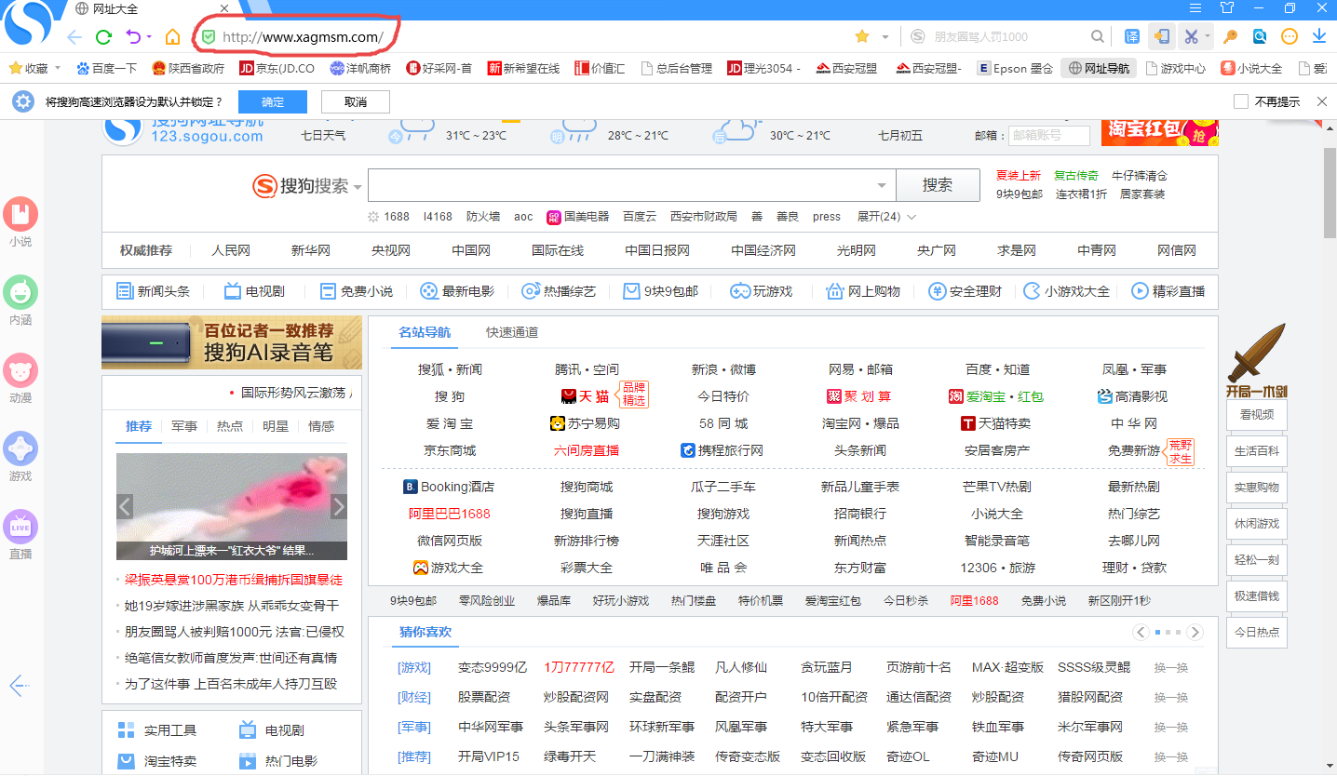Go to previous news carousel image
This screenshot has height=776, width=1337.
tap(125, 506)
